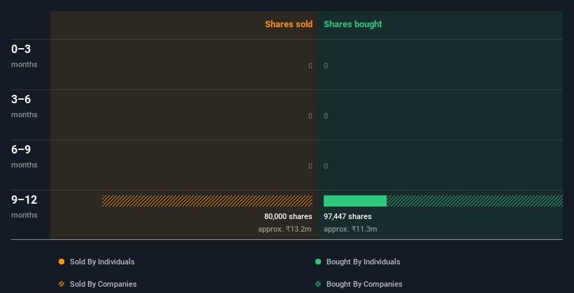
Task: Click the 'Shares sold' column header
Action: pos(289,24)
